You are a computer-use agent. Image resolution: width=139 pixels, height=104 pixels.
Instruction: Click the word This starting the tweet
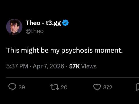pos(13,50)
